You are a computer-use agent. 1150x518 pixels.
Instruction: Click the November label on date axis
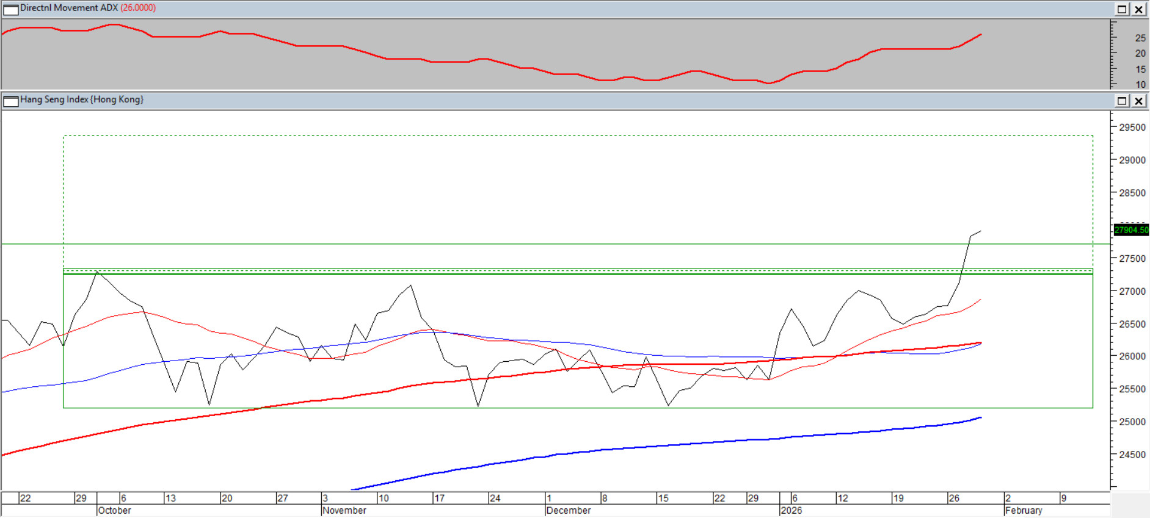coord(344,511)
